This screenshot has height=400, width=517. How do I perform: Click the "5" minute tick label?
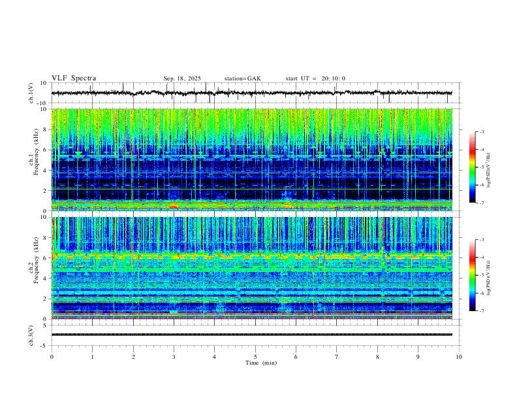coord(255,357)
